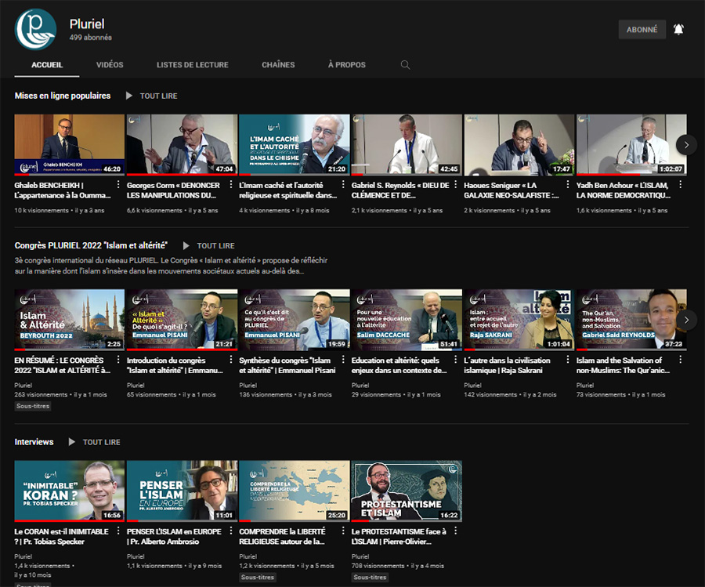The width and height of the screenshot is (705, 587).
Task: Click play icon beside Mises en ligne populaires
Action: tap(129, 96)
